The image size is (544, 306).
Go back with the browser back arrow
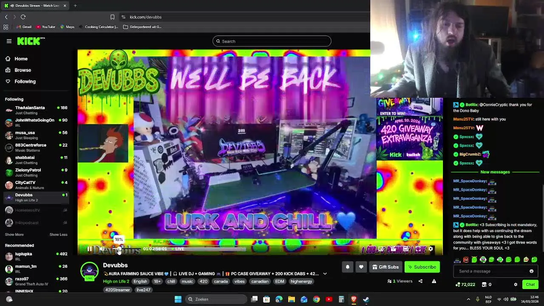click(6, 17)
